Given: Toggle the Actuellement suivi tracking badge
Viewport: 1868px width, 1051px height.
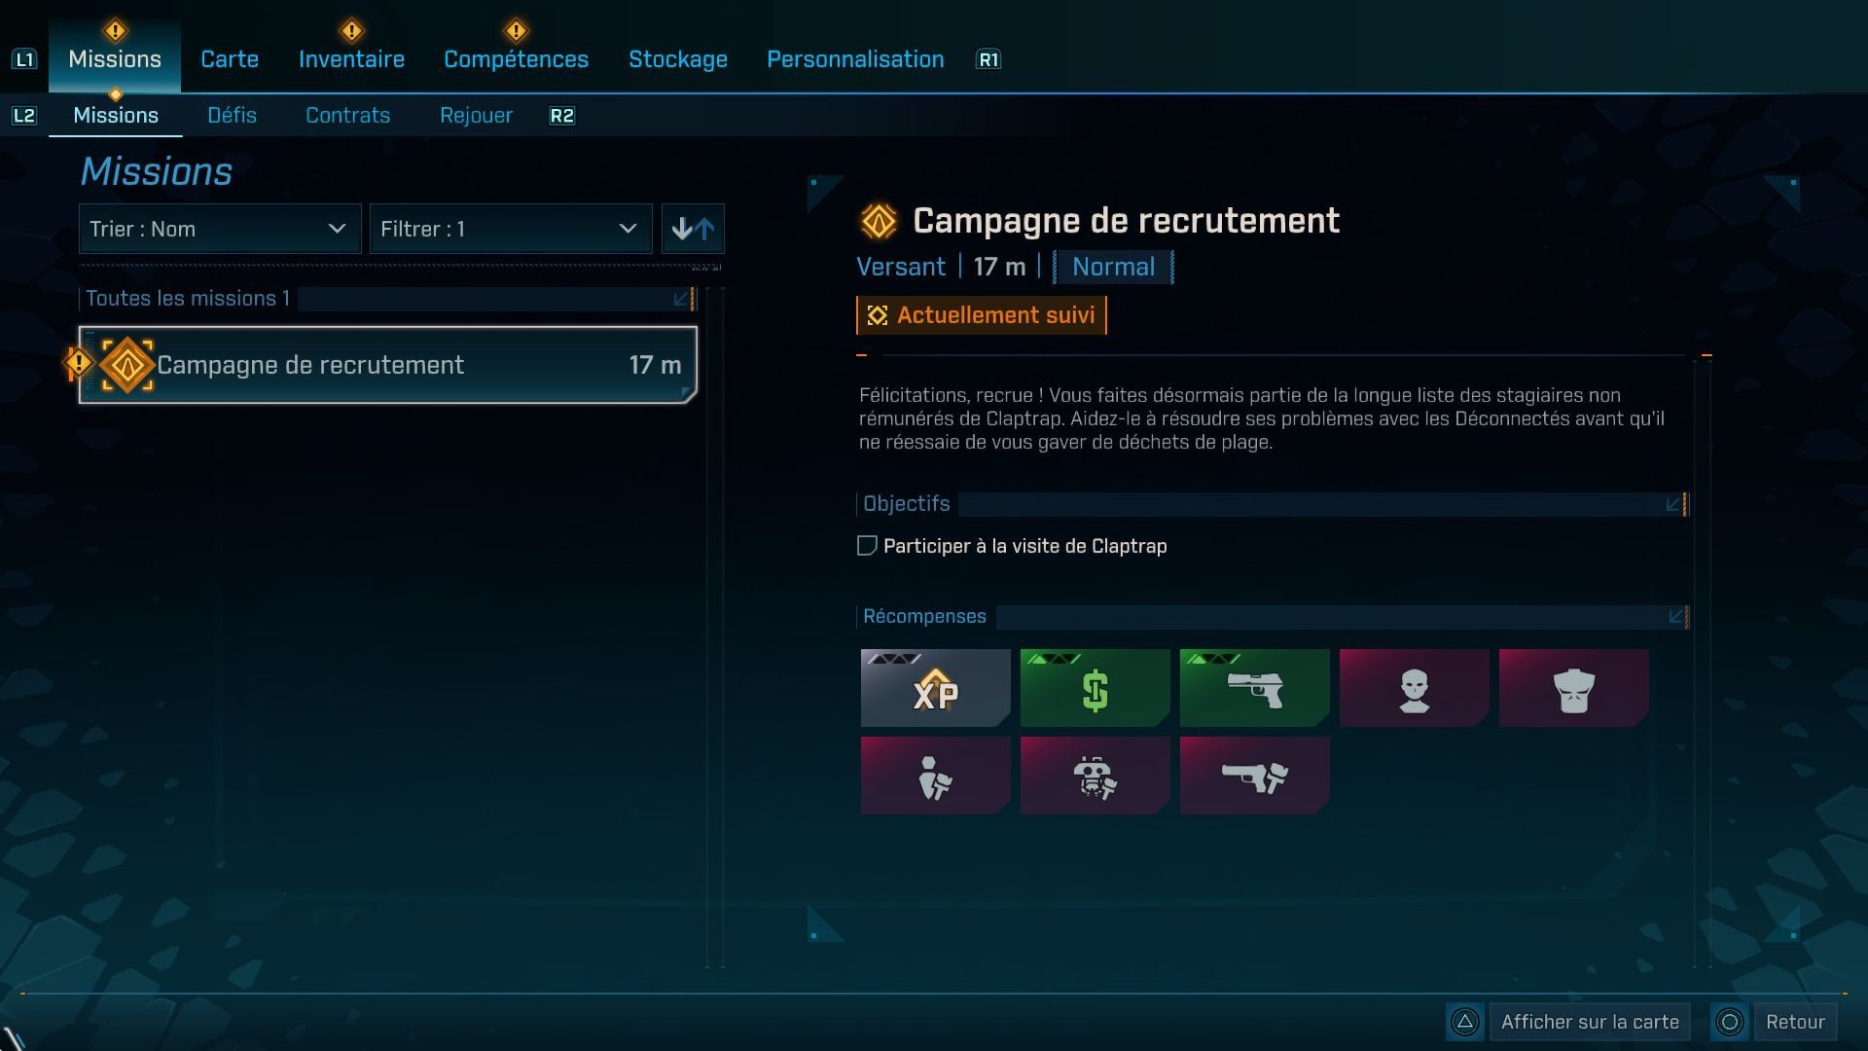Looking at the screenshot, I should pyautogui.click(x=982, y=315).
